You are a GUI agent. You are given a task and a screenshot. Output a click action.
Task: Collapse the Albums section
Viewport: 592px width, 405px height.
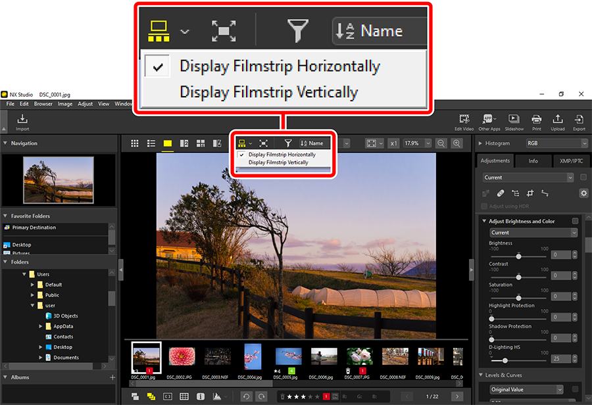5,377
